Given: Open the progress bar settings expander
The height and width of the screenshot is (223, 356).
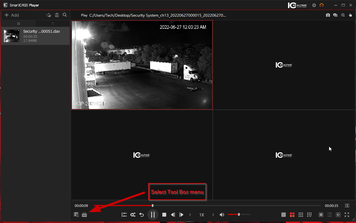Looking at the screenshot, I should 347,205.
